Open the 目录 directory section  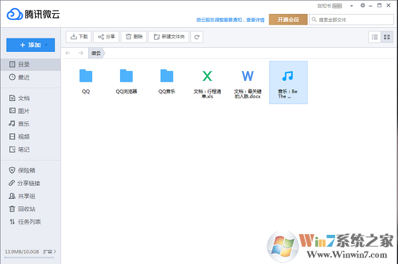pyautogui.click(x=31, y=64)
